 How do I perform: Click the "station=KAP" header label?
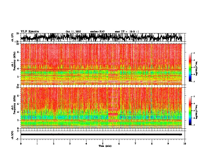[x=97, y=32]
